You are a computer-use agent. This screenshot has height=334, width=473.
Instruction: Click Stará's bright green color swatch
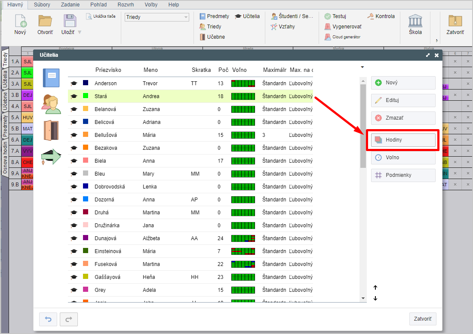click(86, 96)
